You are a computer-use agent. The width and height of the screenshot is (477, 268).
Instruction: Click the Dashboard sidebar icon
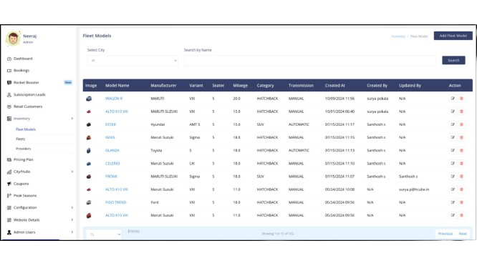click(9, 59)
